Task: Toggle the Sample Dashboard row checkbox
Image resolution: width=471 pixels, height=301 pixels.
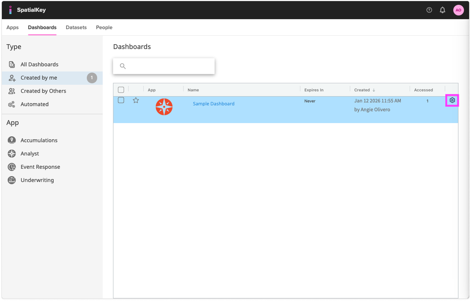Action: (x=121, y=100)
